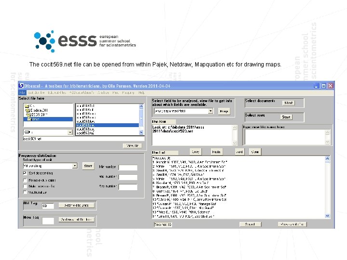The width and height of the screenshot is (347, 260).
Task: Open the Edit out-files menu
Action: 57,92
